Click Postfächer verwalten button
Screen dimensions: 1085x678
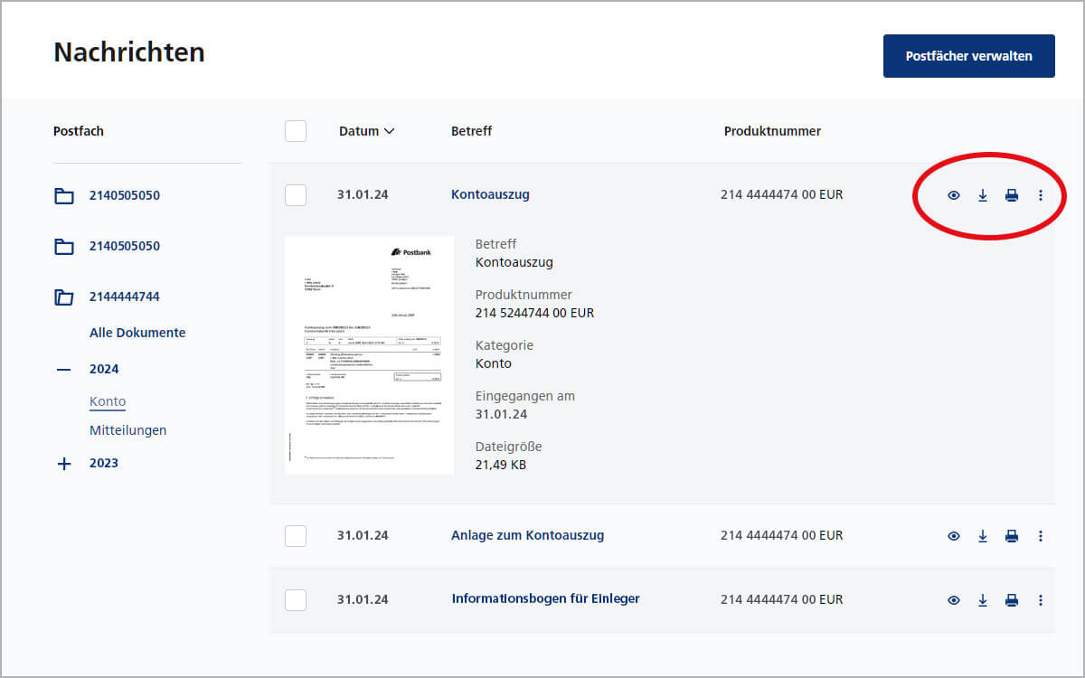click(968, 56)
